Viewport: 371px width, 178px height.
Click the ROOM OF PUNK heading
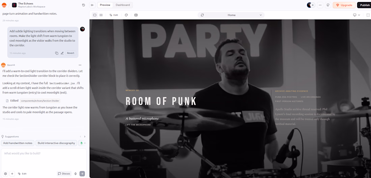pyautogui.click(x=161, y=101)
